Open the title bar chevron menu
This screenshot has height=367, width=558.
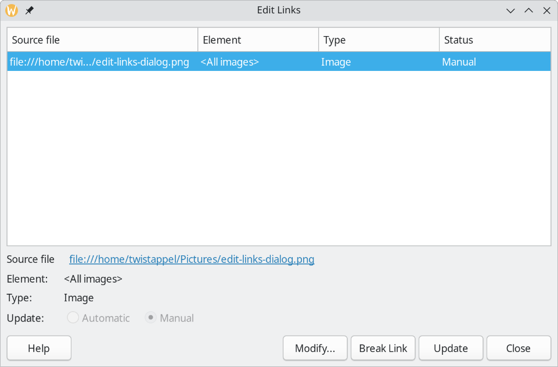tap(510, 10)
